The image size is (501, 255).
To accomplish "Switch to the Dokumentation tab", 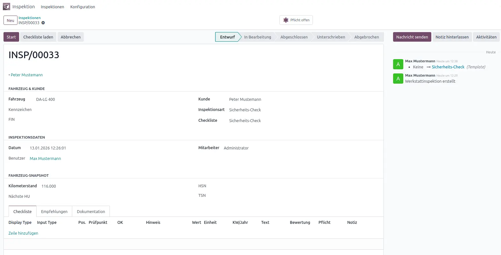I will point(91,211).
